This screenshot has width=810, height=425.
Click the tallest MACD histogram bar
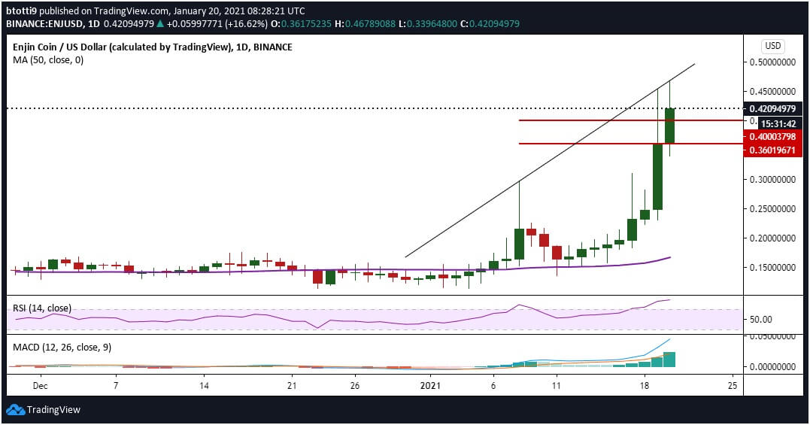click(x=669, y=360)
